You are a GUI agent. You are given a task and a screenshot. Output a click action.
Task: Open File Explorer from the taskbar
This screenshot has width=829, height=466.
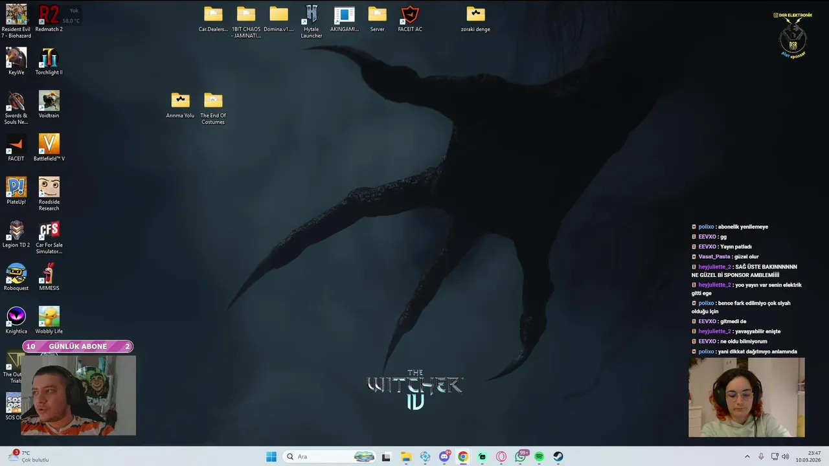406,456
